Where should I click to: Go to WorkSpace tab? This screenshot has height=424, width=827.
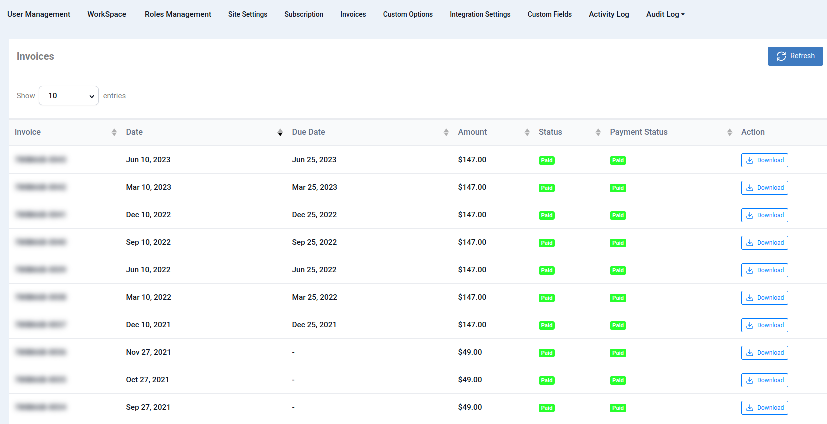107,14
